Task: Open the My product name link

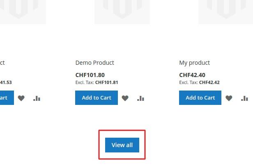Action: (194, 63)
